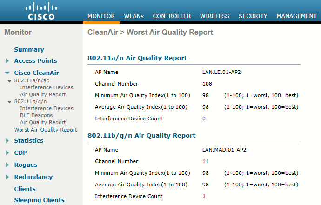Select the 802.11b/g/n tree node
The height and width of the screenshot is (205, 321).
pos(30,101)
